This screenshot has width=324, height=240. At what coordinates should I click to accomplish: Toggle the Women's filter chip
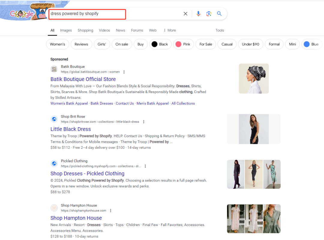click(57, 44)
